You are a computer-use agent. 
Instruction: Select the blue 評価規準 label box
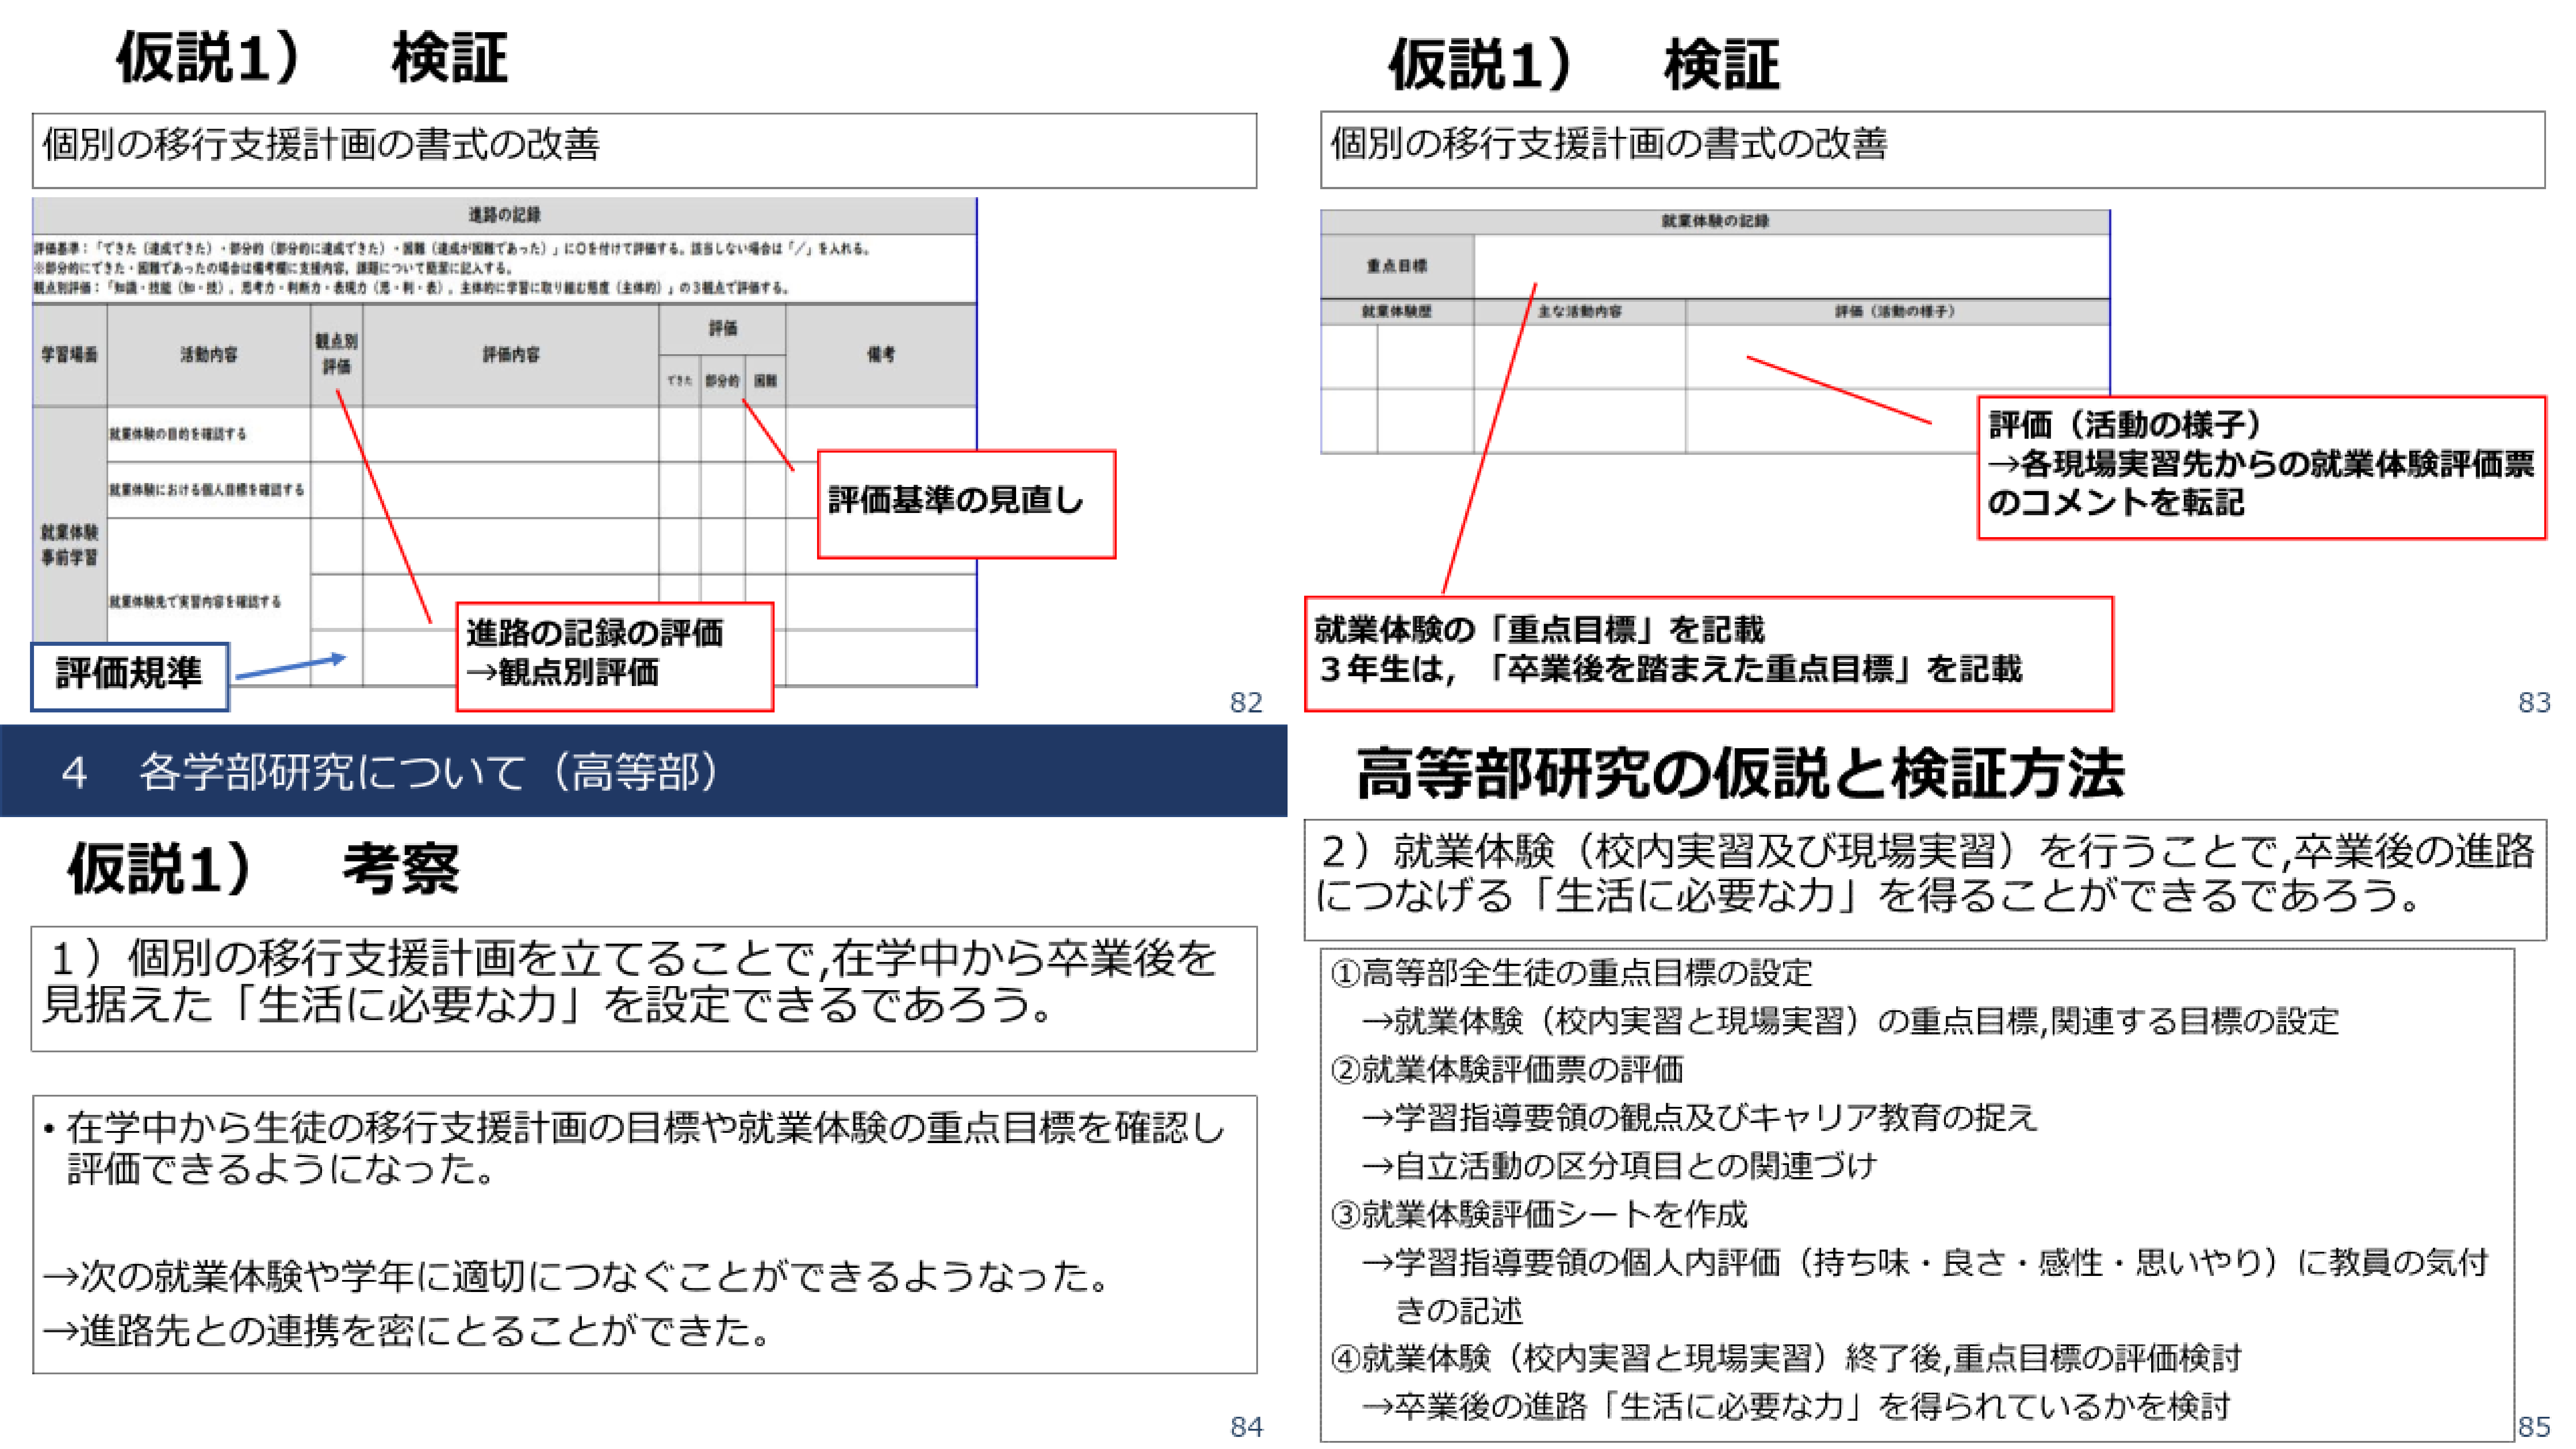pos(130,676)
